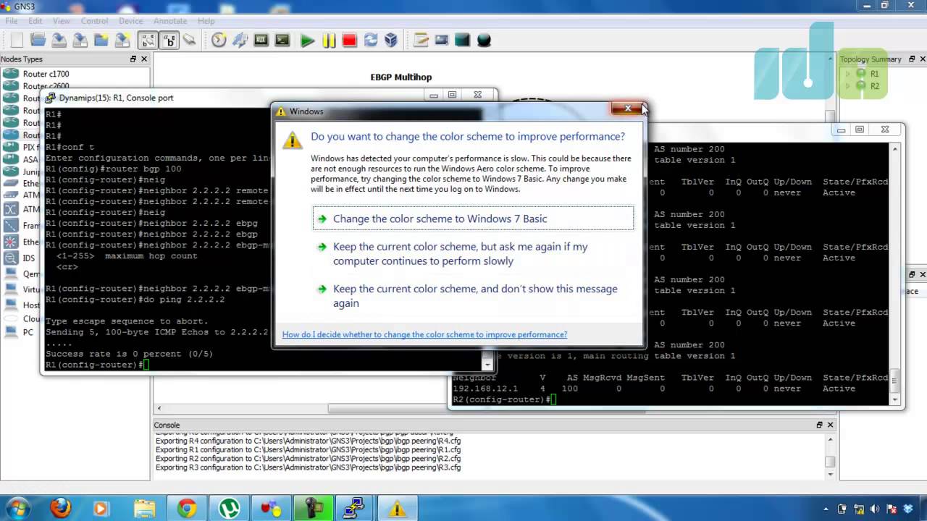927x521 pixels.
Task: Open console to all devices icon
Action: [282, 41]
